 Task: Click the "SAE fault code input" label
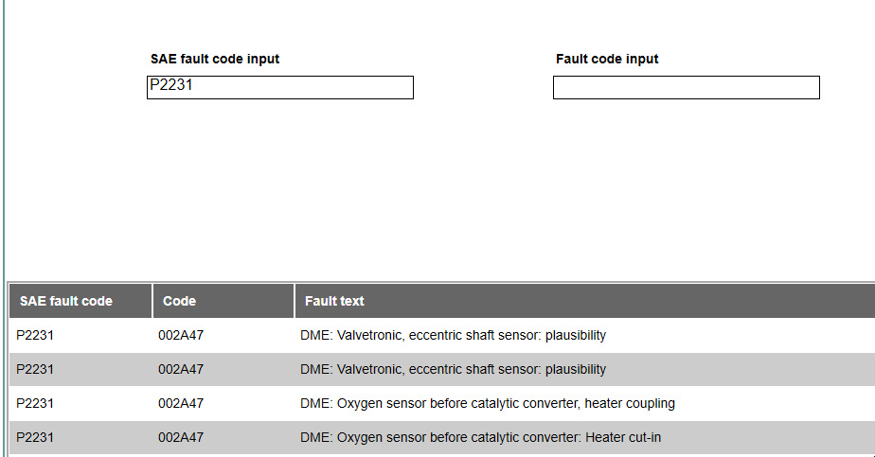(x=215, y=59)
